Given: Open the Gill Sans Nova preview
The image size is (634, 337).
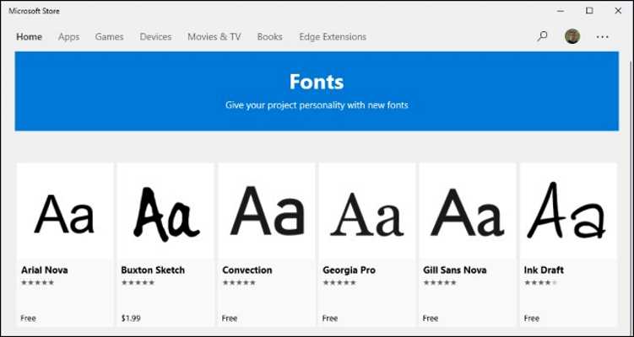Looking at the screenshot, I should click(x=468, y=211).
